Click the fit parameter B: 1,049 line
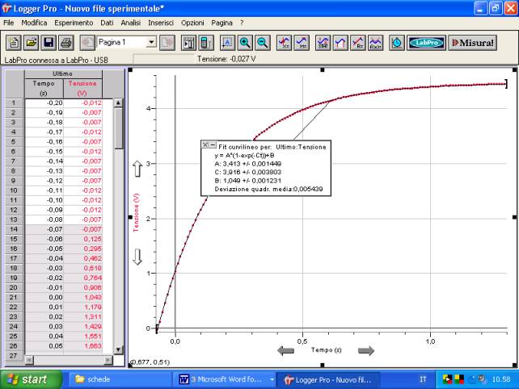This screenshot has width=519, height=389. click(x=248, y=181)
